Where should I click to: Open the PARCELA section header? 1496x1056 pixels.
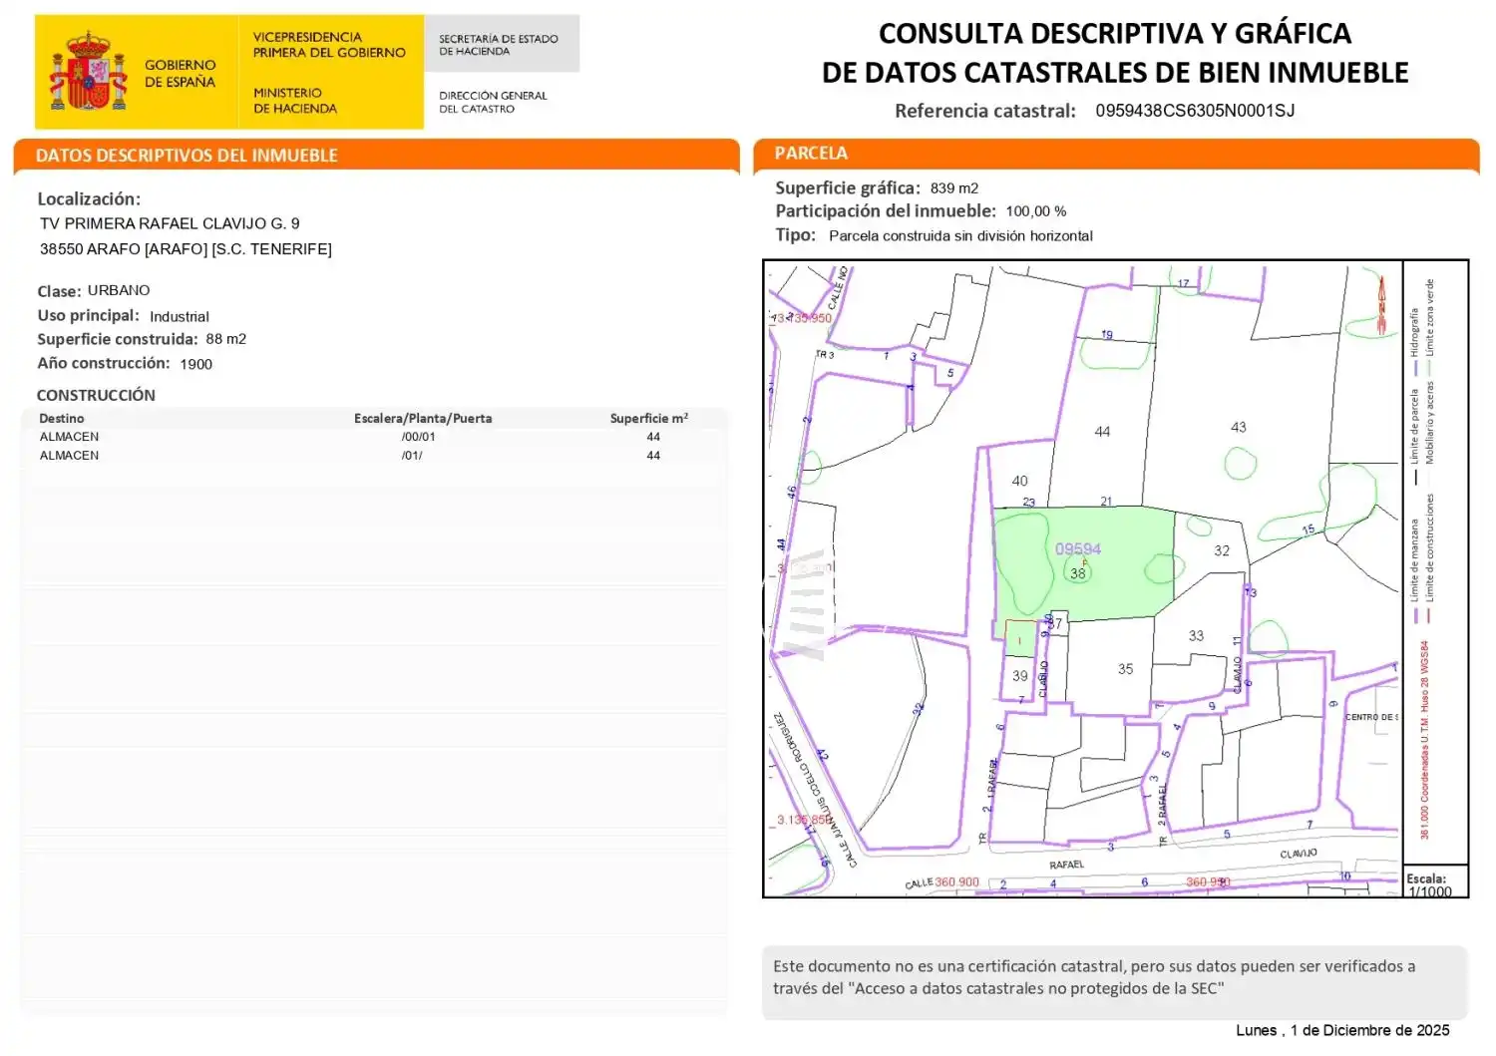[x=1116, y=154]
